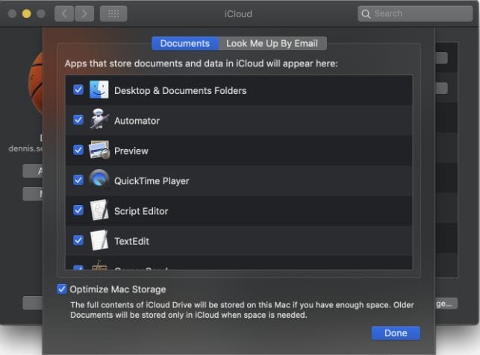
Task: Go back with the toolbar back arrow
Action: click(x=64, y=13)
